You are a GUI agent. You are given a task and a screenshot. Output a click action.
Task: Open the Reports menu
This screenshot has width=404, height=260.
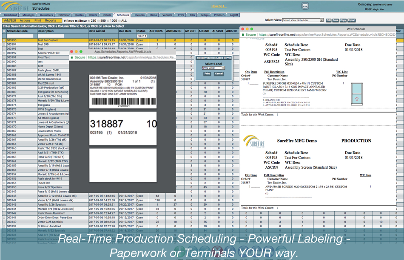[x=51, y=20]
